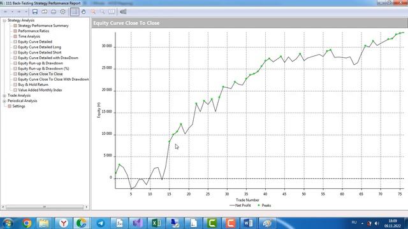Select Equity Run-up & Drawdown item
The width and height of the screenshot is (408, 229).
(40, 63)
